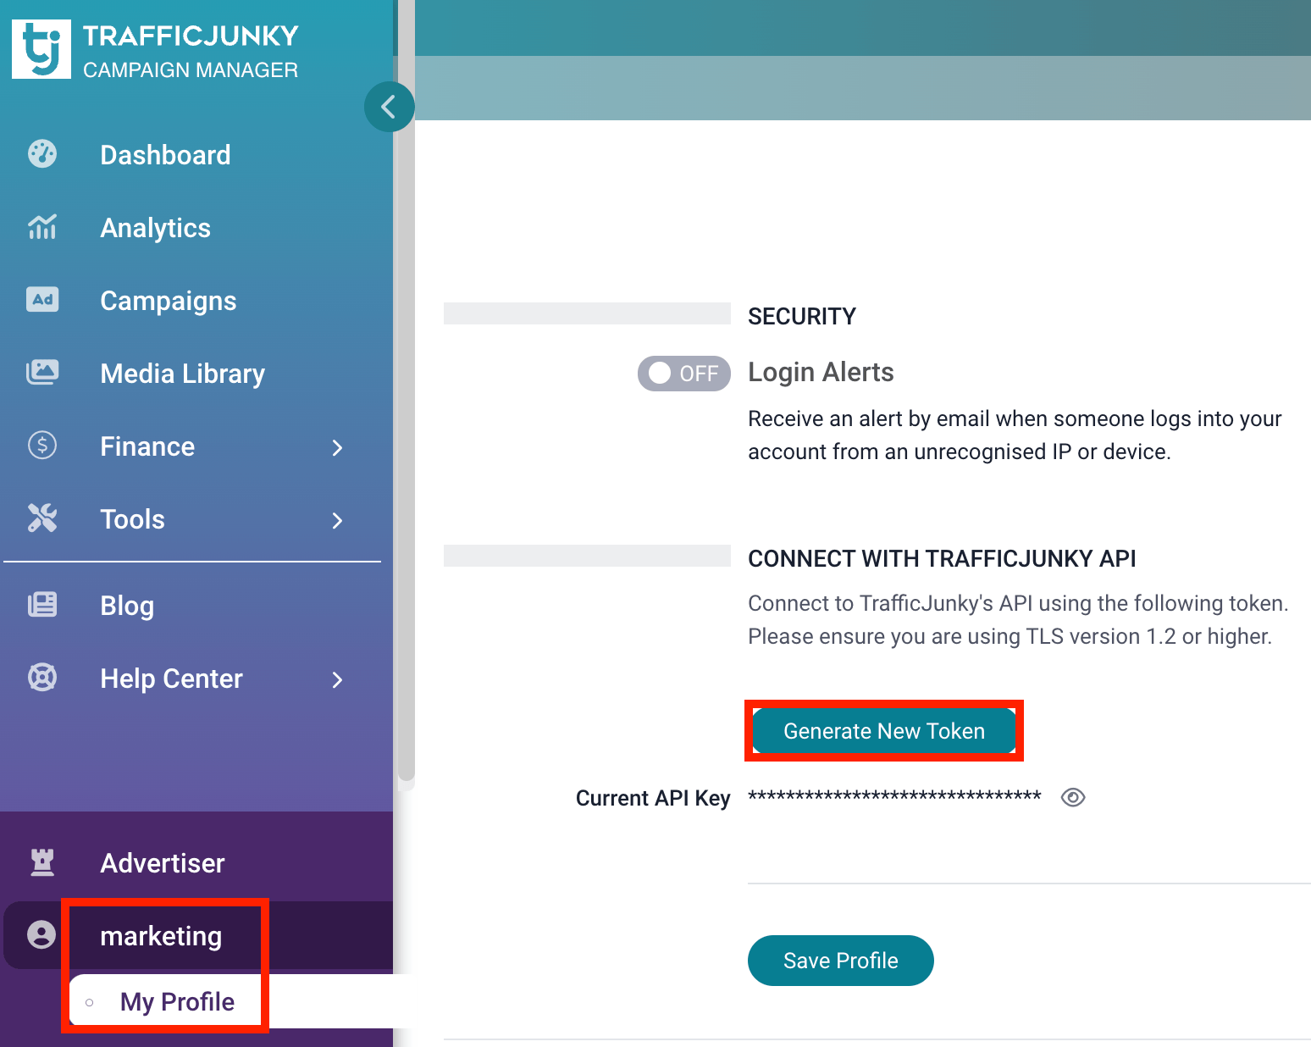Screen dimensions: 1311x1047
Task: Click the TrafficJunky logo icon
Action: [x=41, y=49]
